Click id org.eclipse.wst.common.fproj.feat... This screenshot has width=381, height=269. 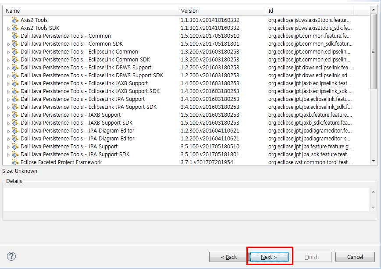(310, 162)
